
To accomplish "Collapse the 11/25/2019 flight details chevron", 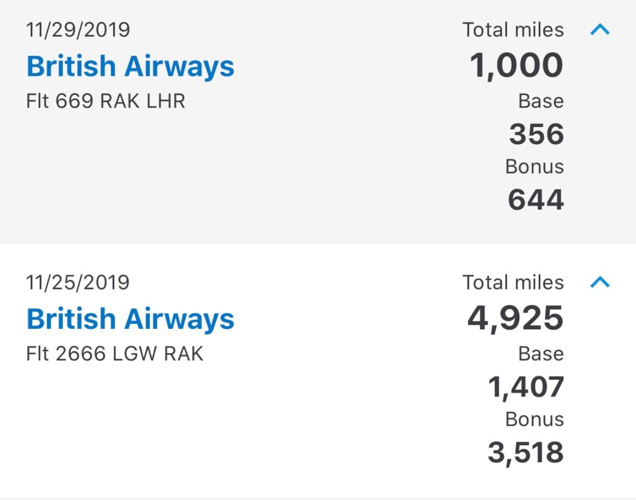I will coord(600,282).
